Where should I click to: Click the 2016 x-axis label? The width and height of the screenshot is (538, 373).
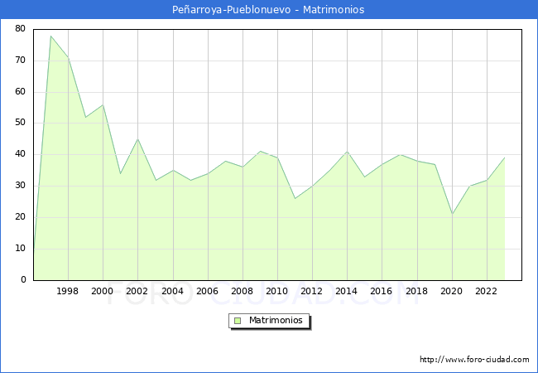pyautogui.click(x=382, y=291)
